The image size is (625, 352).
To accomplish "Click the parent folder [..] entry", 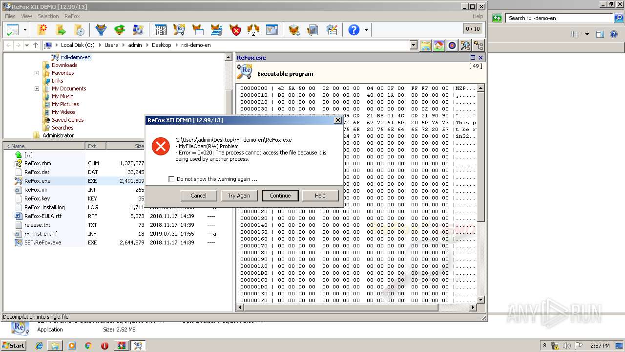I will coord(28,154).
